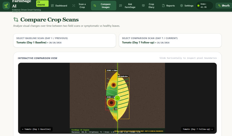Switch language with the Telugu button

point(224,6)
